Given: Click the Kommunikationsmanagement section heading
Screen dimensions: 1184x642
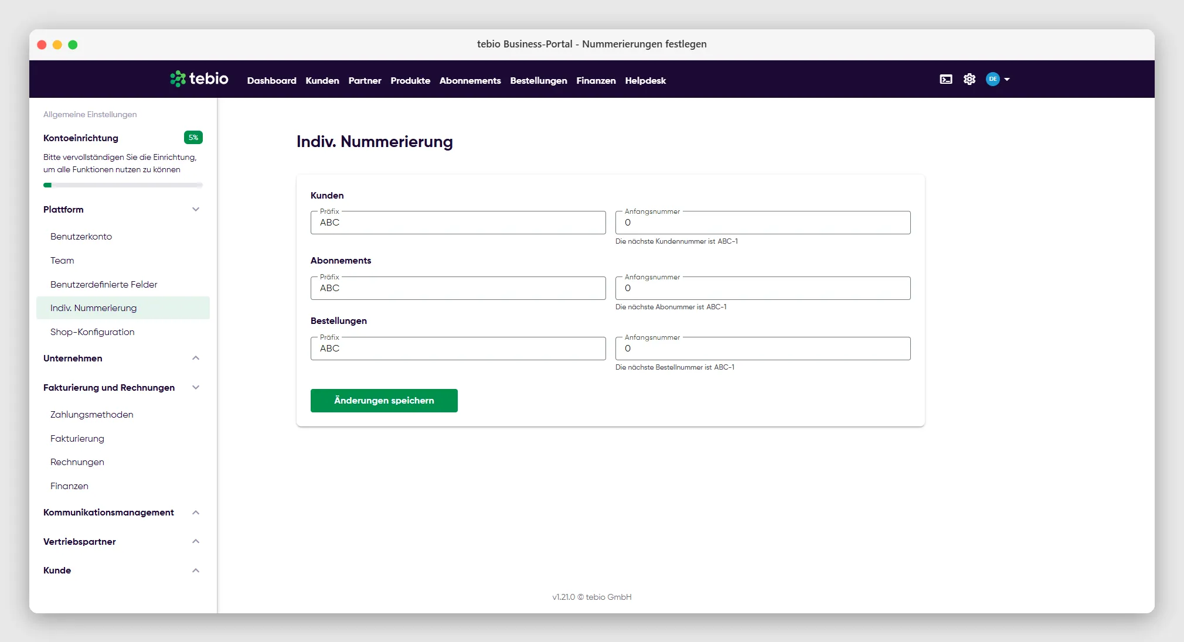Looking at the screenshot, I should coord(108,513).
